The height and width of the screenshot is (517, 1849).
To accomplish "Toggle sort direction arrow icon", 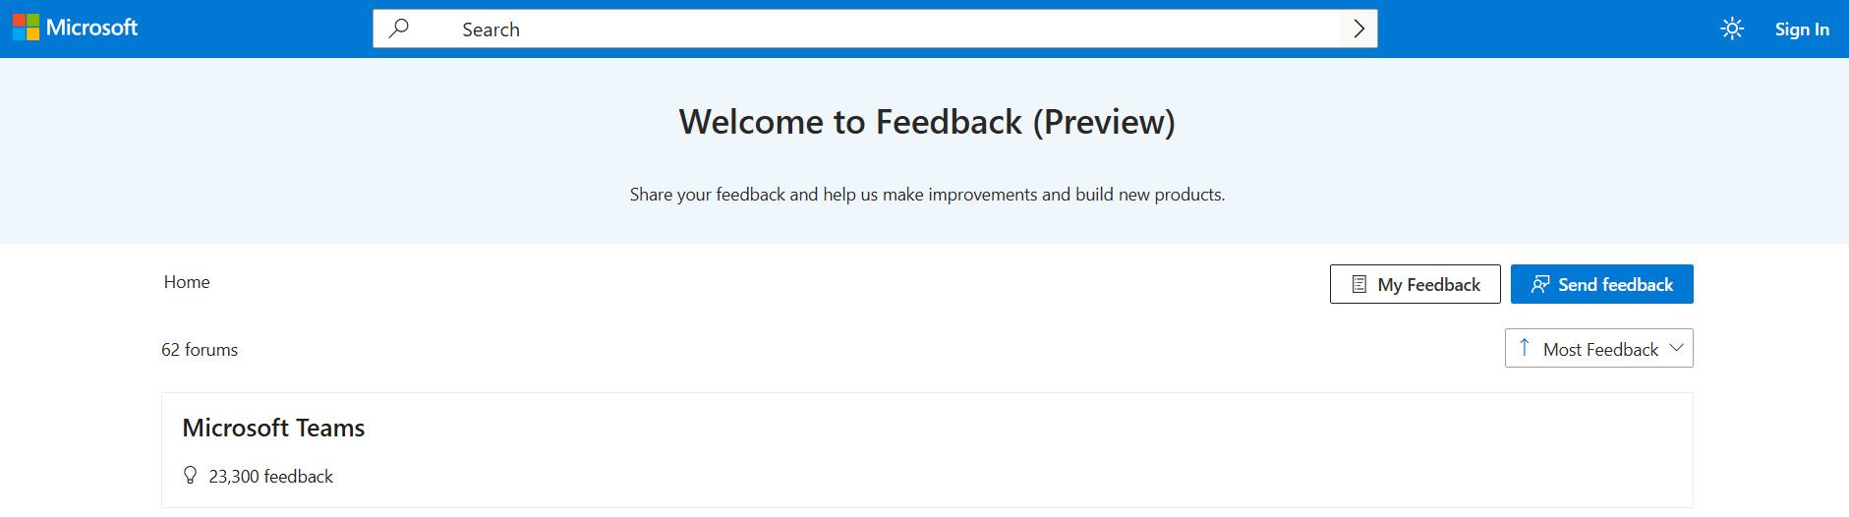I will [x=1525, y=347].
